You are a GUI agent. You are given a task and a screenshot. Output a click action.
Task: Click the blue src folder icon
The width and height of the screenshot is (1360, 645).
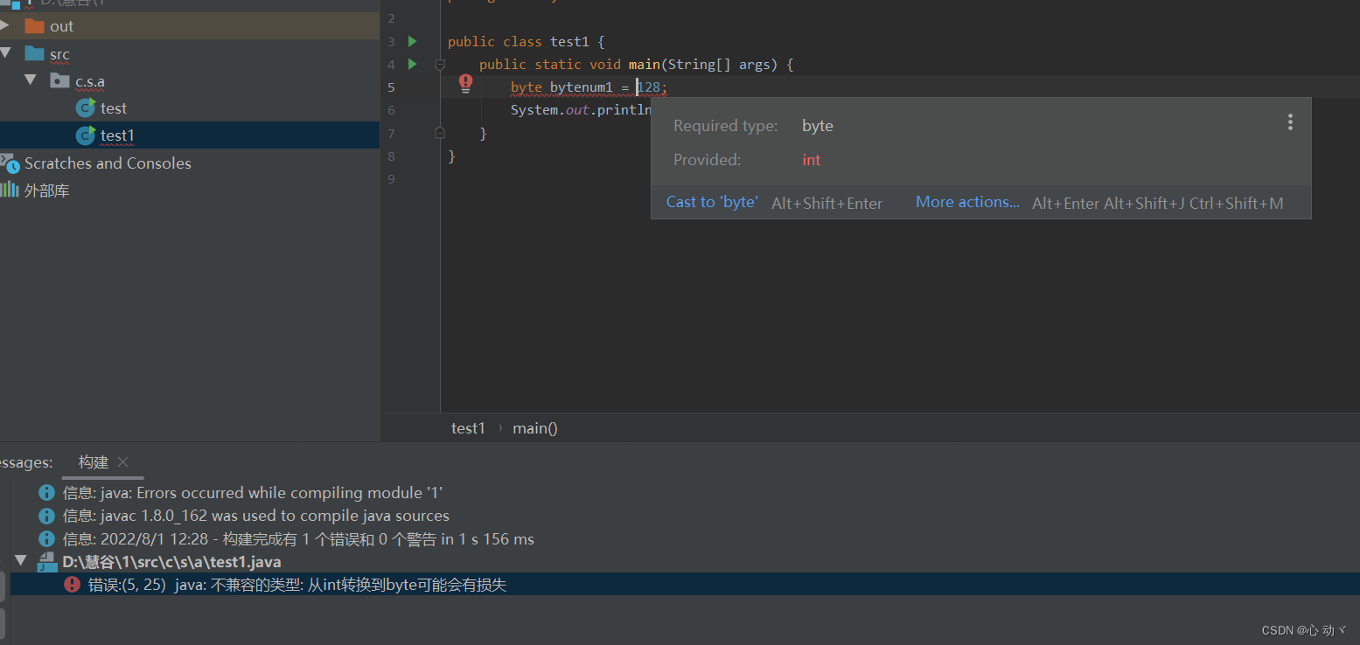pyautogui.click(x=34, y=54)
